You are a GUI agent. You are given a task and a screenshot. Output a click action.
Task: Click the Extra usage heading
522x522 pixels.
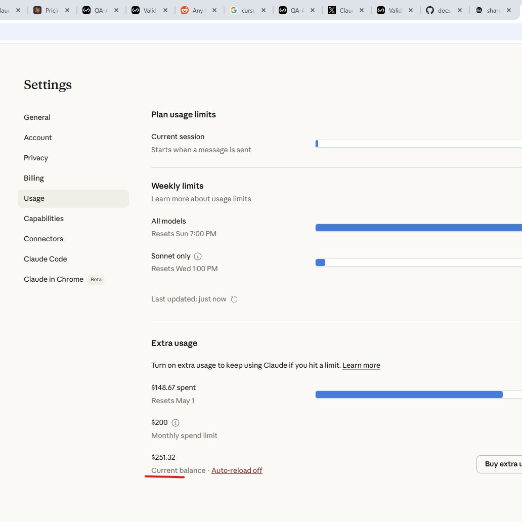click(174, 343)
